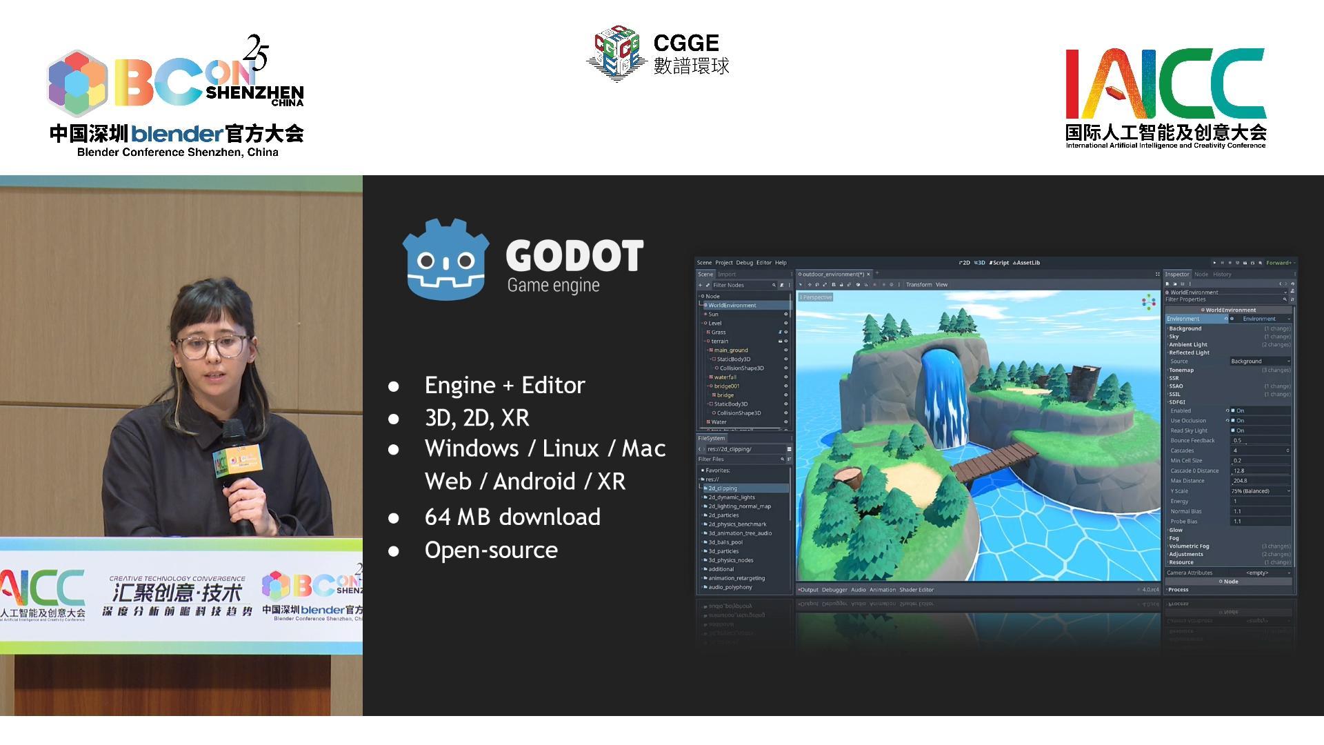This screenshot has height=745, width=1324.
Task: Open the Environment resource dropdown arrow
Action: (x=1289, y=319)
